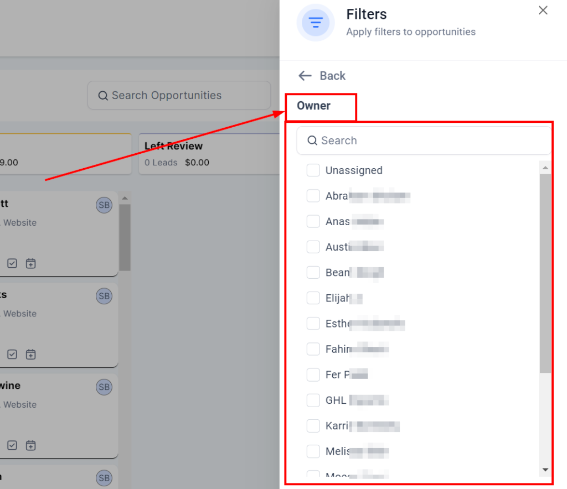Enable the owner checkbox beside Fer
This screenshot has width=567, height=489.
tap(313, 374)
